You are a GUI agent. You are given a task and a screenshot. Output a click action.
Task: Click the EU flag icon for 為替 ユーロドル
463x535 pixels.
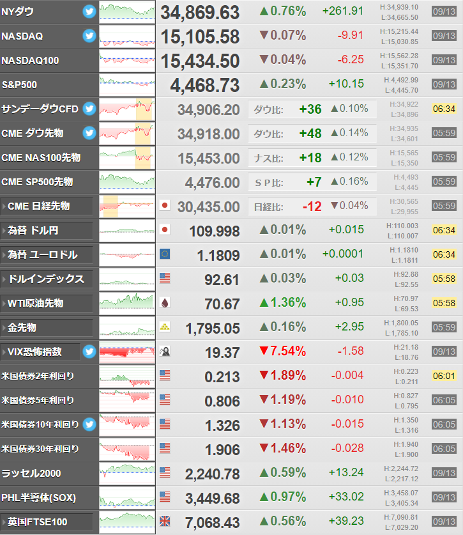click(165, 254)
